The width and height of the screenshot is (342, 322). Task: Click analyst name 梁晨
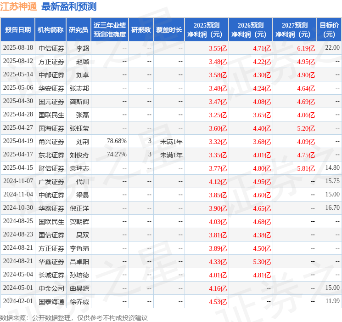83,195
